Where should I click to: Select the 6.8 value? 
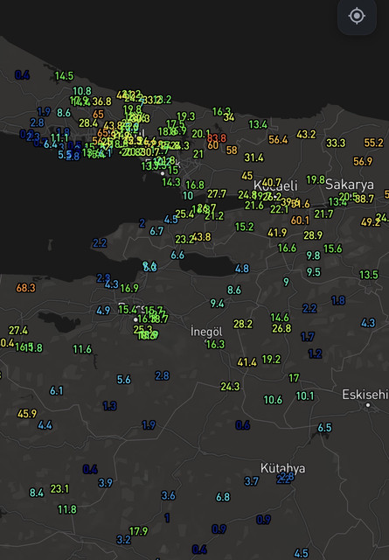pyautogui.click(x=223, y=497)
